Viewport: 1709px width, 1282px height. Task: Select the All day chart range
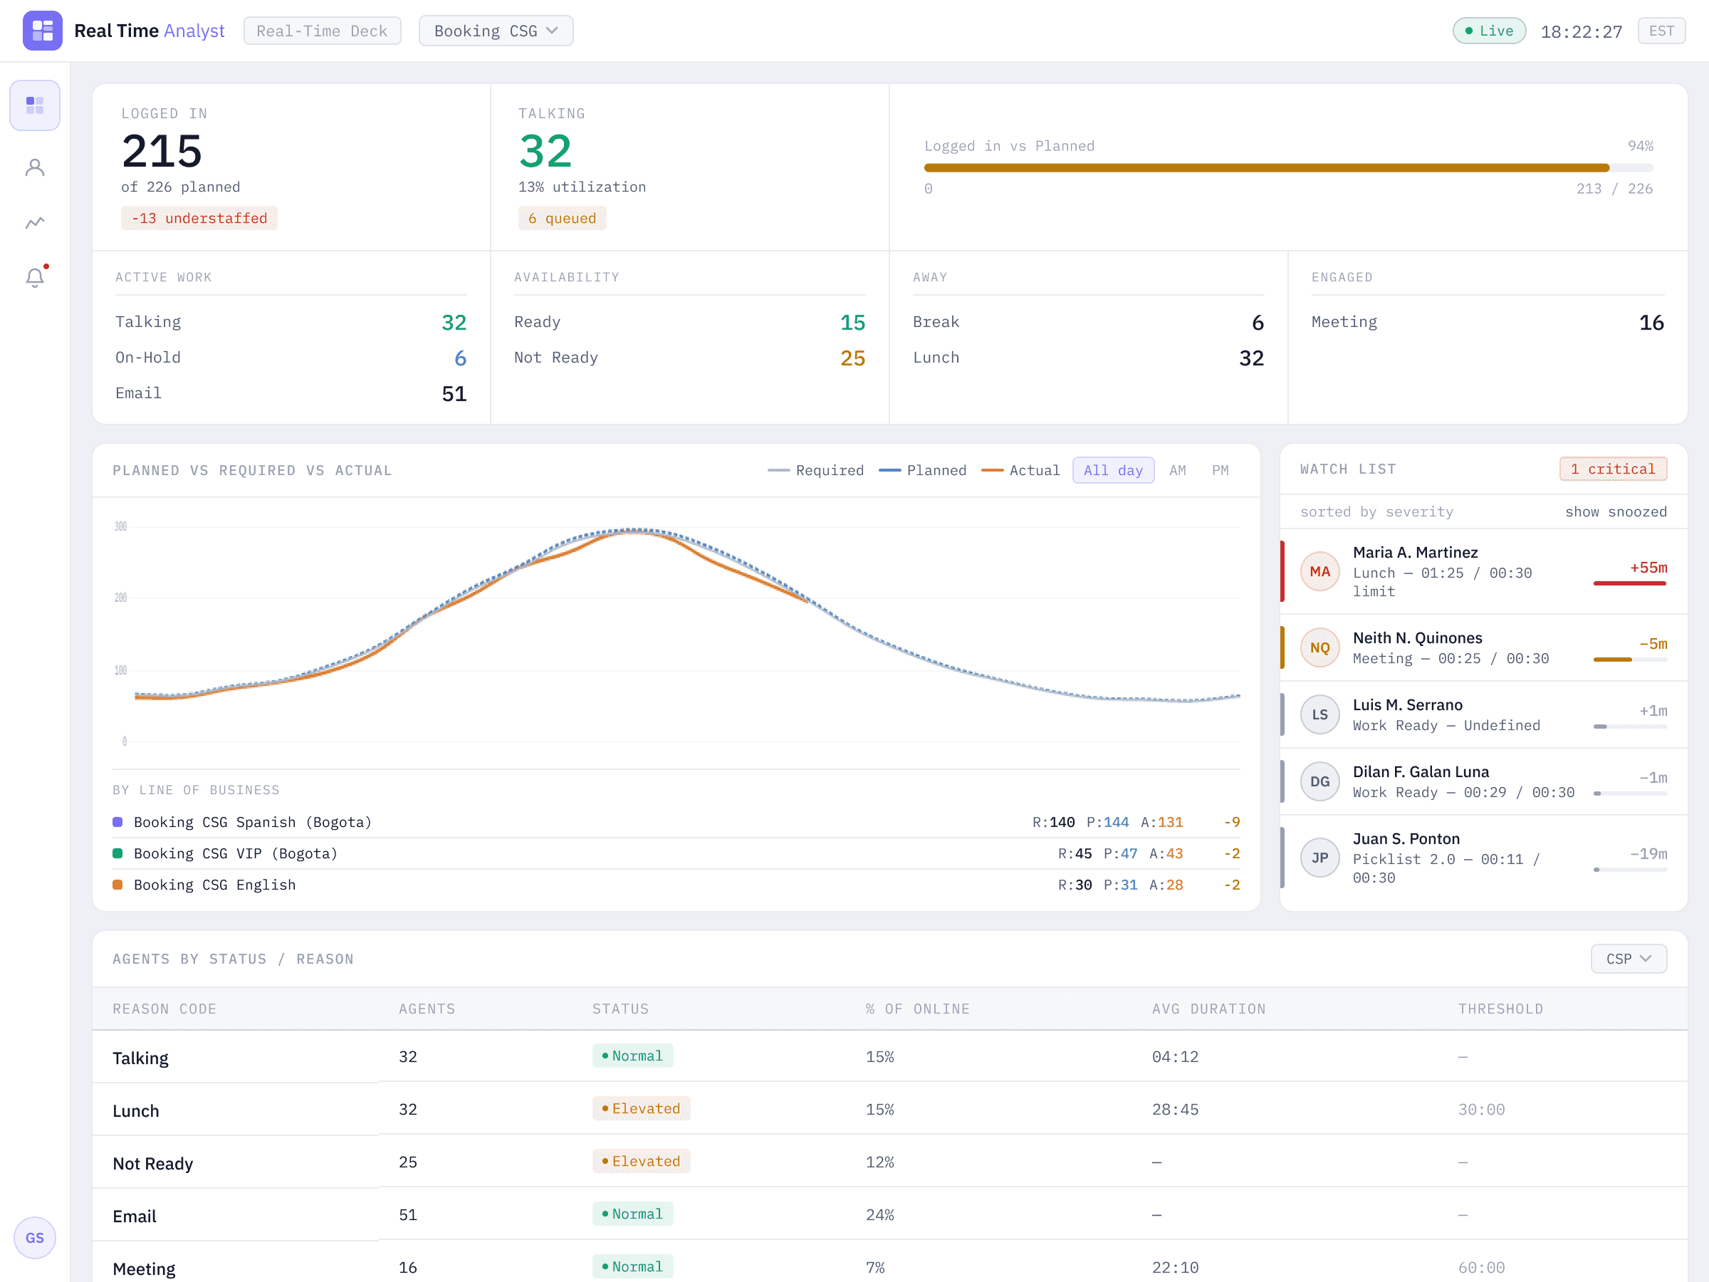pyautogui.click(x=1112, y=470)
